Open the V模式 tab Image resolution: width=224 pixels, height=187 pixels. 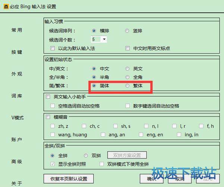coord(18,118)
